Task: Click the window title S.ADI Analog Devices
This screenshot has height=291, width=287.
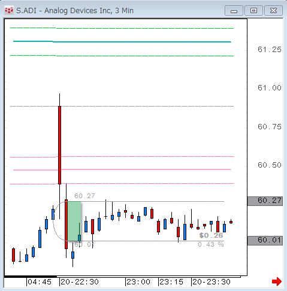Action: coord(75,11)
